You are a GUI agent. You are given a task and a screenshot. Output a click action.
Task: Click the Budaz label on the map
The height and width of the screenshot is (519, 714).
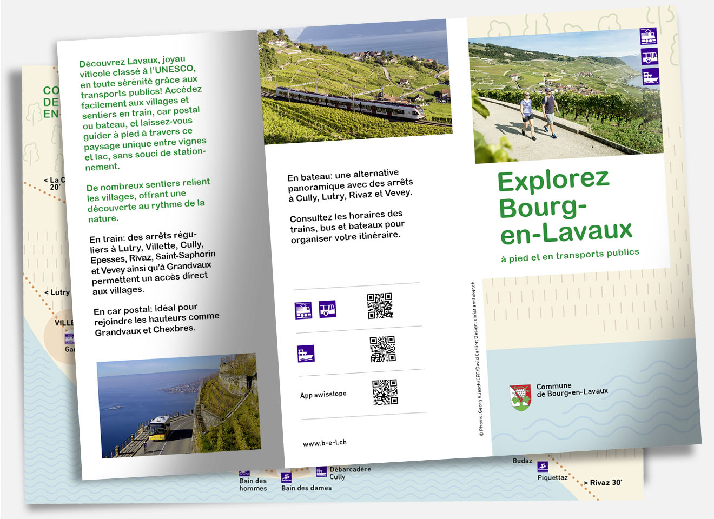click(523, 461)
